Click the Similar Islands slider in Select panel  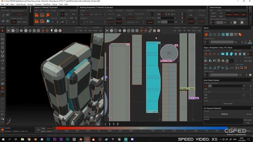pyautogui.click(x=222, y=42)
